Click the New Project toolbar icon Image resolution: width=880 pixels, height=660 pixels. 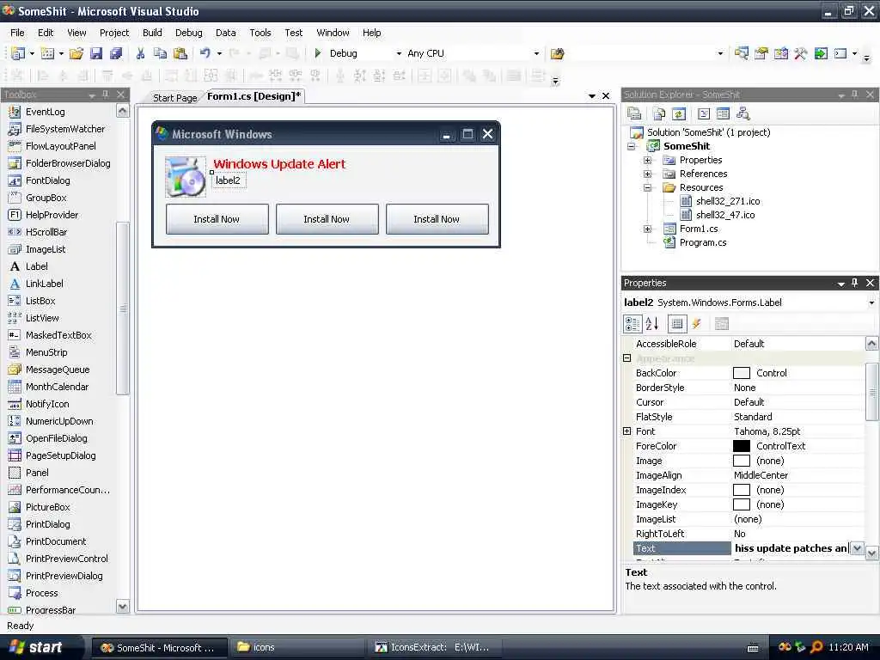18,53
